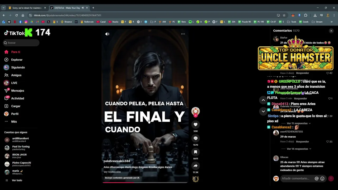Image resolution: width=338 pixels, height=190 pixels.
Task: Reload the page
Action: (x=16, y=15)
